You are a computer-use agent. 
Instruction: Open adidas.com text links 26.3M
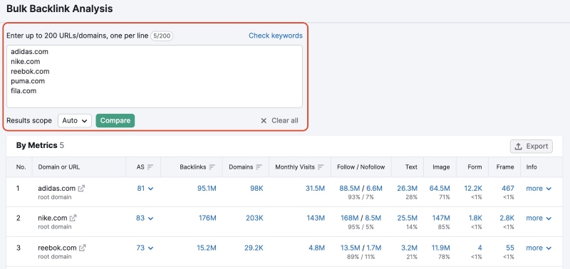(408, 189)
